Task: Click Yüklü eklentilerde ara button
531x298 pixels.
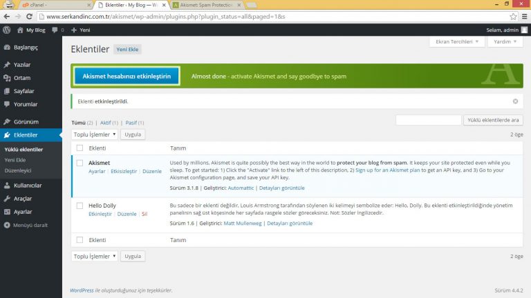Action: coord(493,120)
